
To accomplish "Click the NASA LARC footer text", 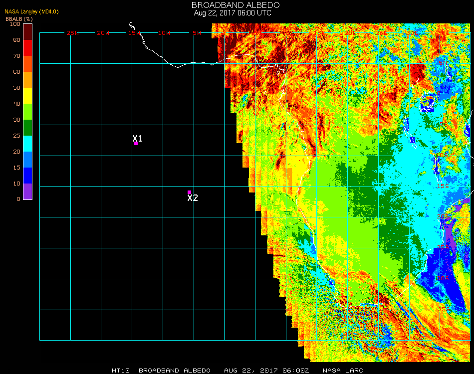I will pos(343,371).
